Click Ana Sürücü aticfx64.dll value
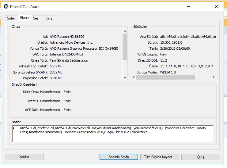 pyautogui.click(x=188, y=37)
